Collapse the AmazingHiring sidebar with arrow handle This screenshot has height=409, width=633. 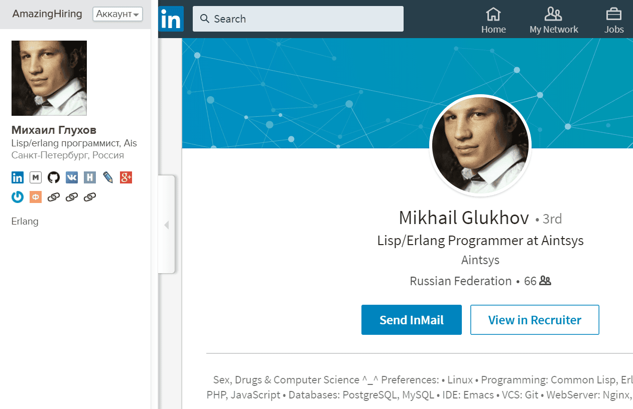[167, 225]
